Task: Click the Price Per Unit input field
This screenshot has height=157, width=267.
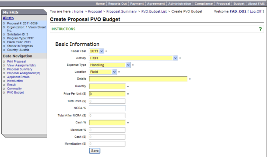Action: click(x=107, y=94)
